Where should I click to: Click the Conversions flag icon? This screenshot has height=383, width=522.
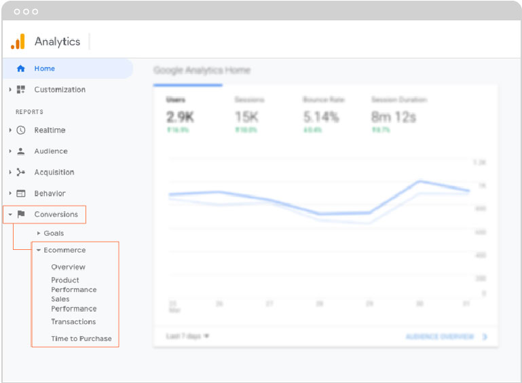(21, 214)
